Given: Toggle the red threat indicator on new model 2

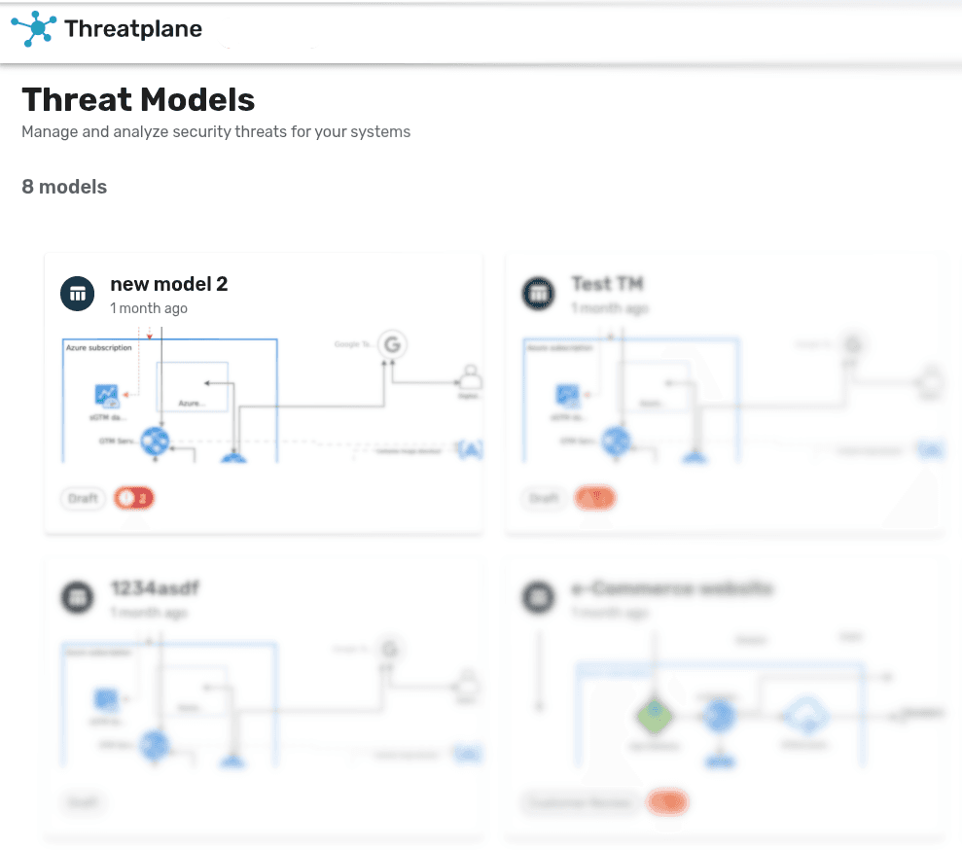Looking at the screenshot, I should [x=134, y=498].
